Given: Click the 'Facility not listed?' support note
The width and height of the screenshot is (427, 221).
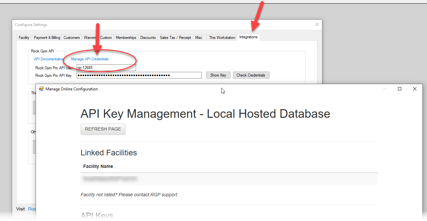Looking at the screenshot, I should click(x=129, y=195).
